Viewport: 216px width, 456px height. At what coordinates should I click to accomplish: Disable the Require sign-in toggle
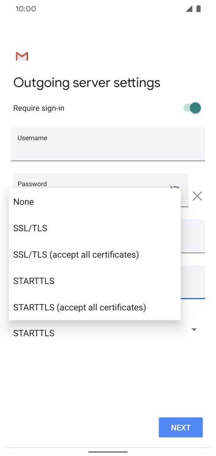191,108
